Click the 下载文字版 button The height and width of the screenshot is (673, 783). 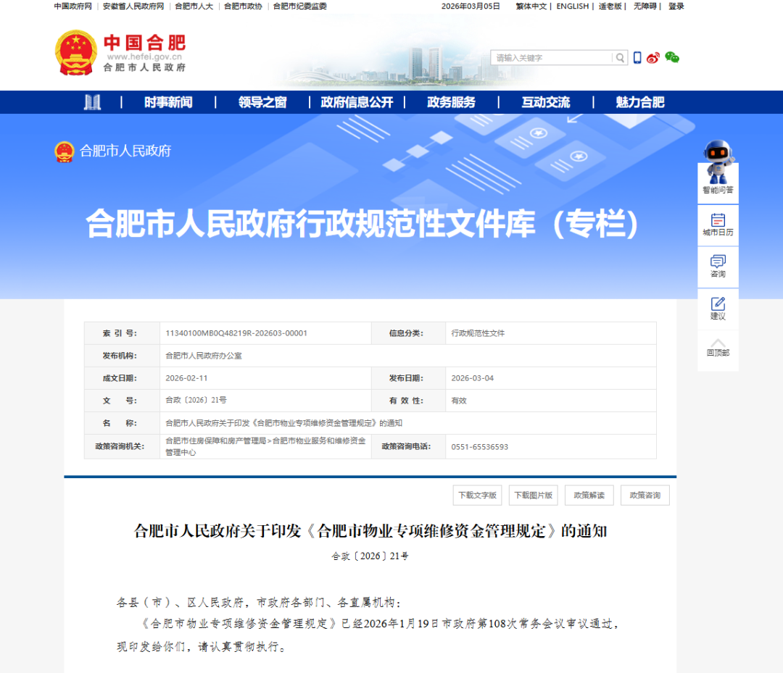pyautogui.click(x=477, y=496)
